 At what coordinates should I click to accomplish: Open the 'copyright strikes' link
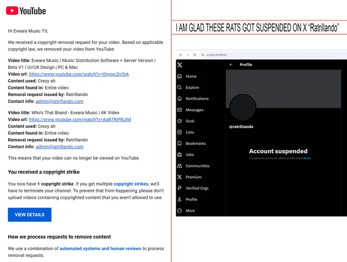point(131,184)
